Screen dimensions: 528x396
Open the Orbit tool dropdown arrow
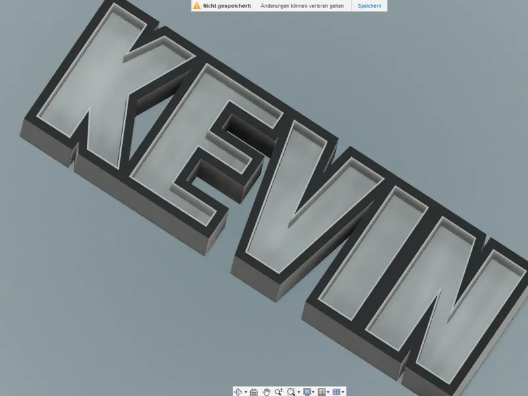click(246, 392)
